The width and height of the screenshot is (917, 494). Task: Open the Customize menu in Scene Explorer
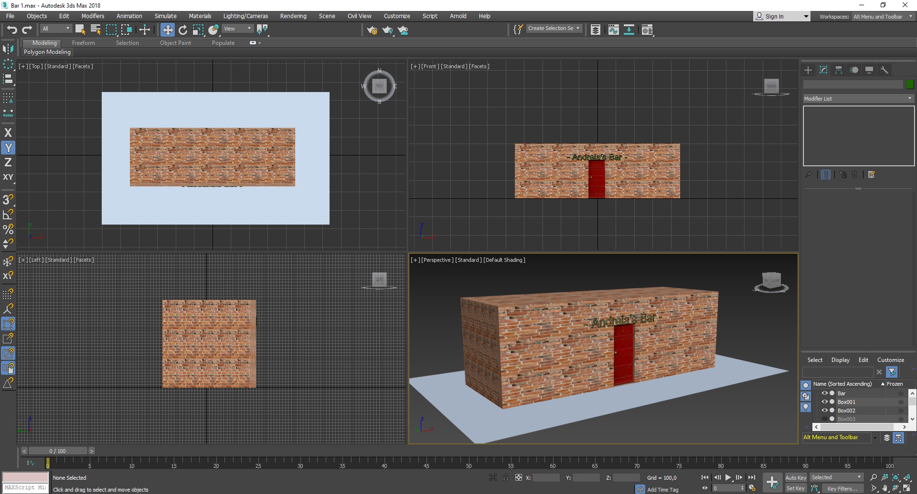[x=890, y=360]
